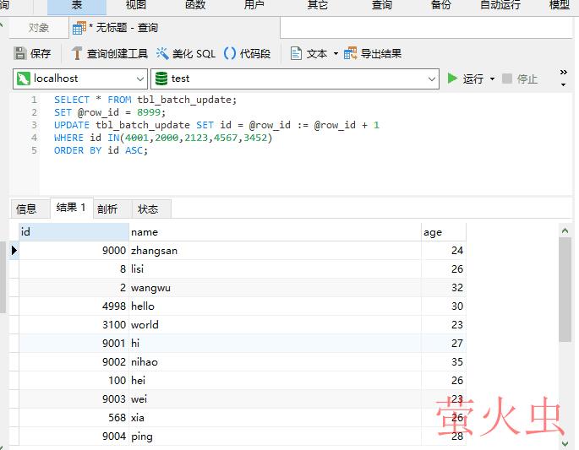
Task: Open the 状态 tab
Action: (x=148, y=209)
